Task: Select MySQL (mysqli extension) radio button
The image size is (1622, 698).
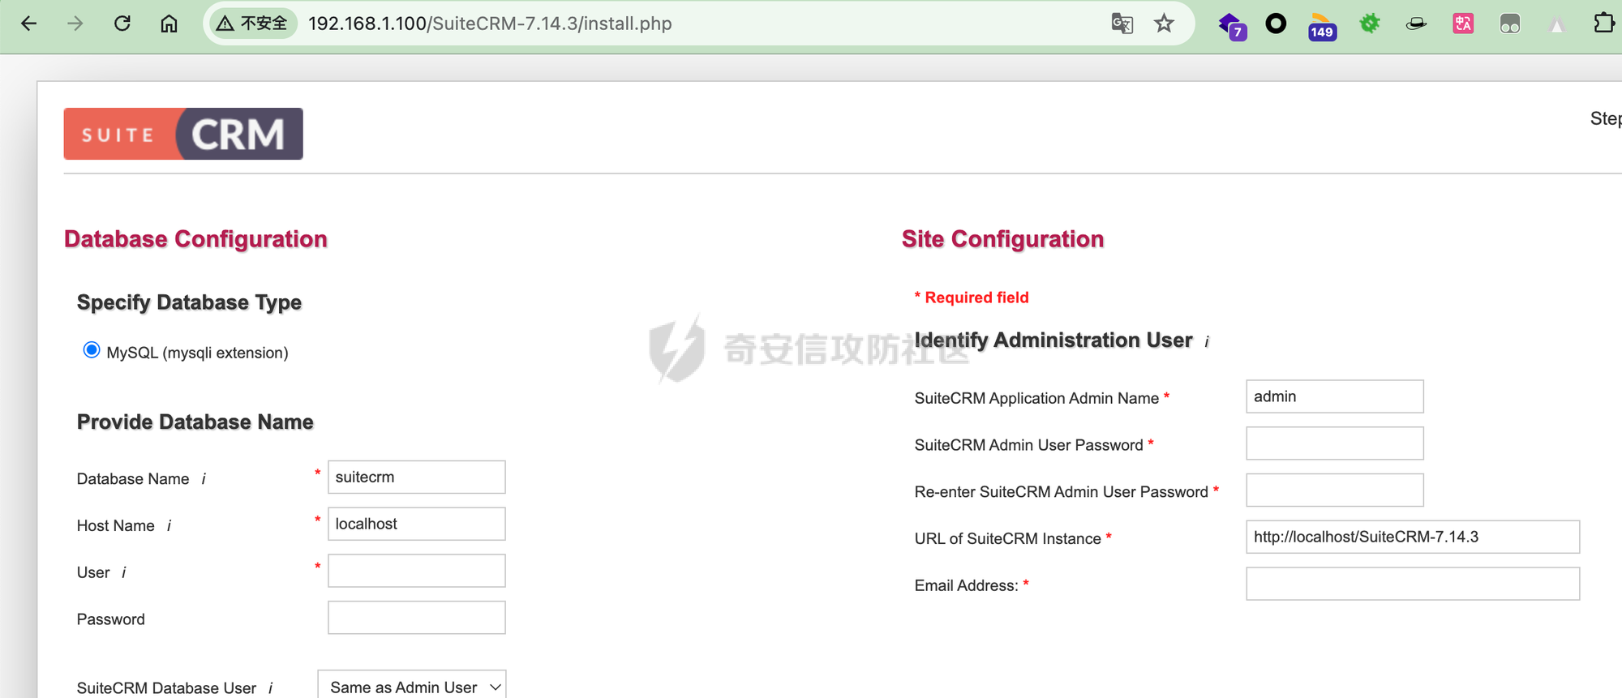Action: (x=92, y=350)
